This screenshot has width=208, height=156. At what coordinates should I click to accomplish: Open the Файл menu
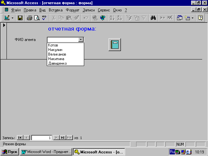(16, 10)
